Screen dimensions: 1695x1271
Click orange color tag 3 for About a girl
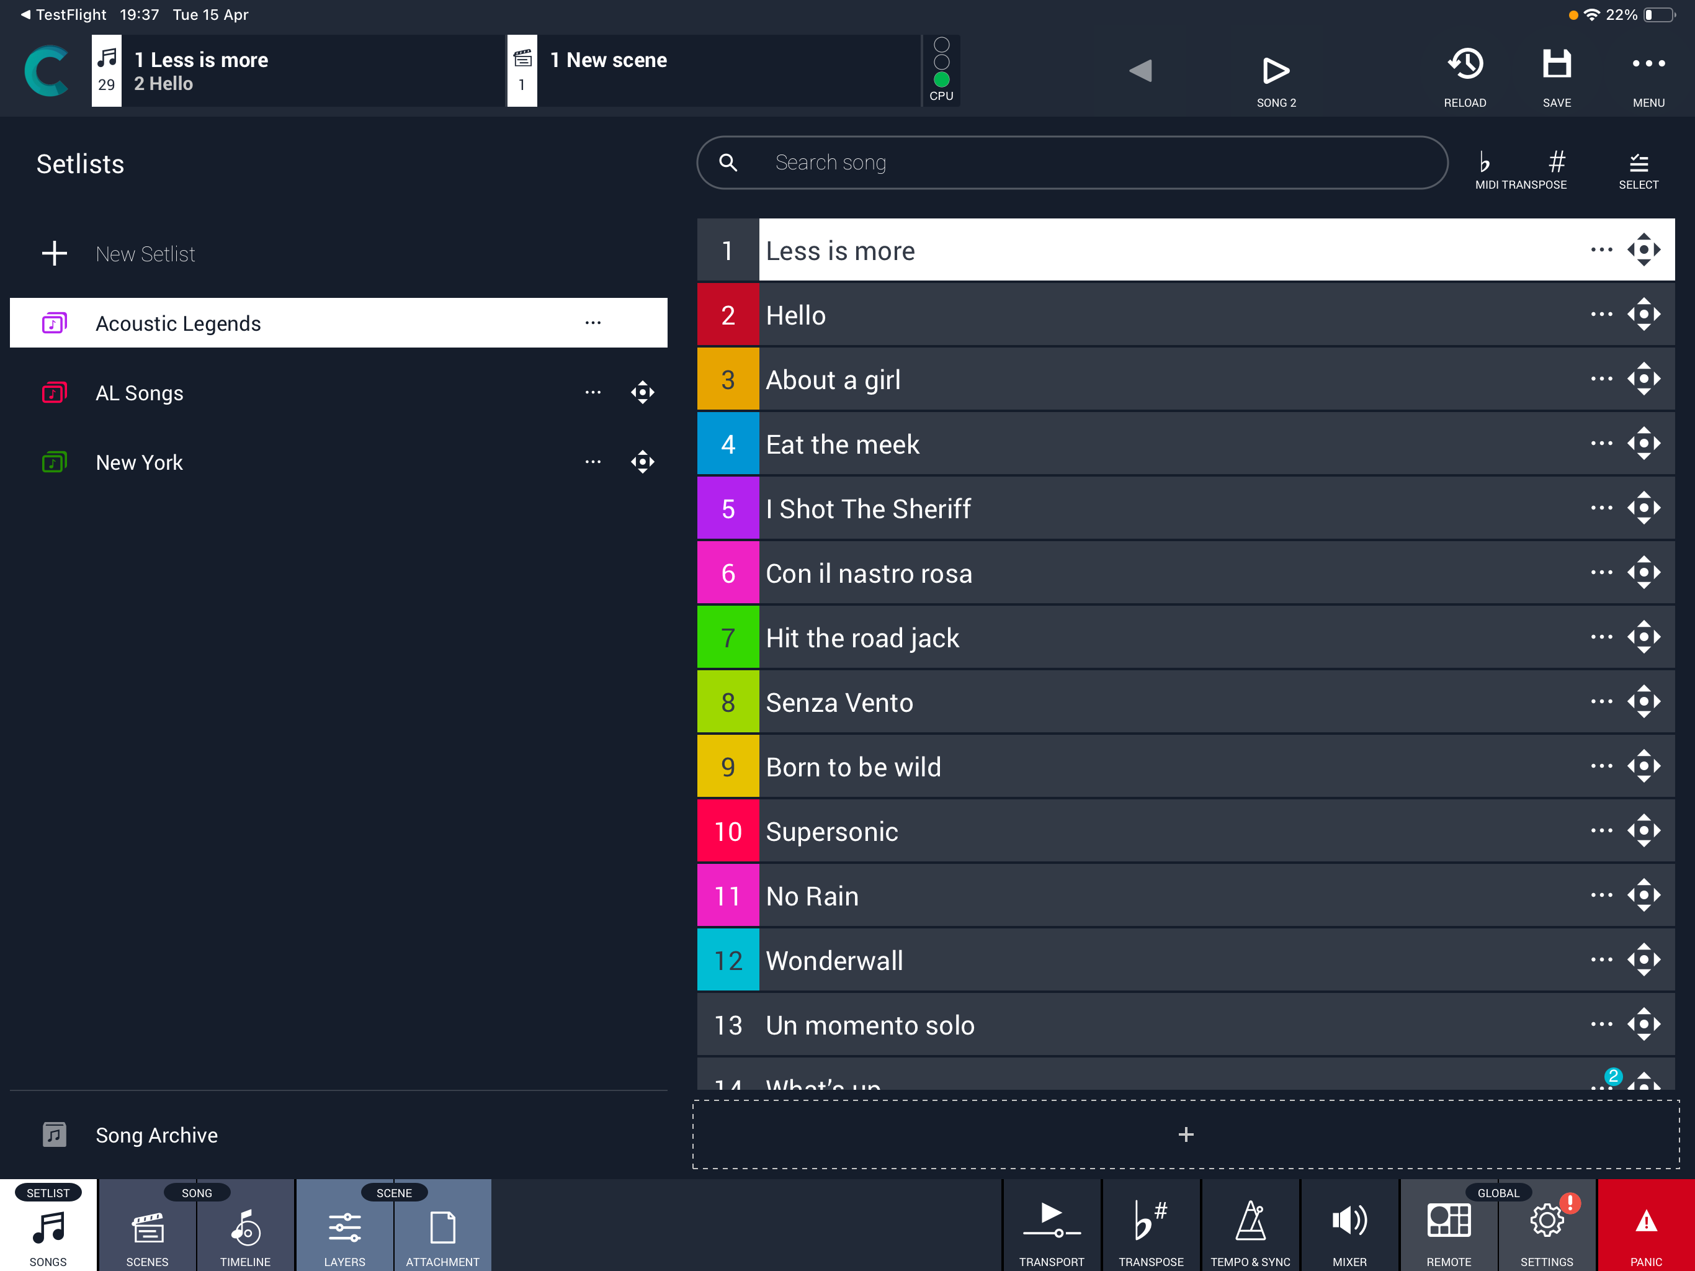tap(728, 379)
